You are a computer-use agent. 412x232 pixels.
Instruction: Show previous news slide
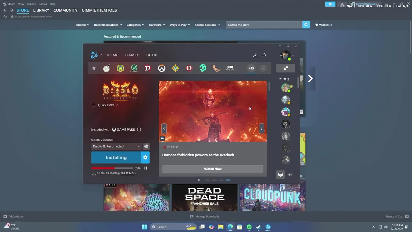(x=164, y=129)
